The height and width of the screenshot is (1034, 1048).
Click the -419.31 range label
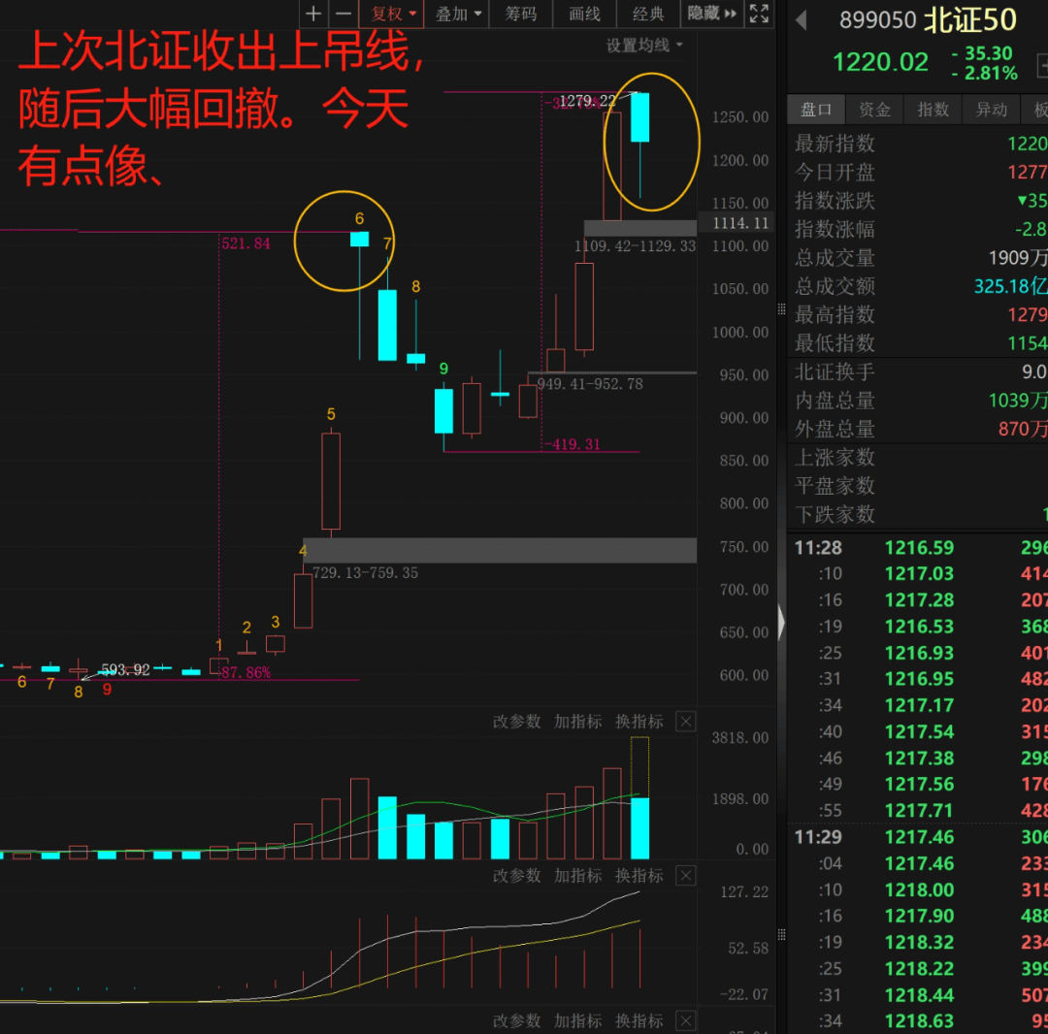(x=573, y=444)
